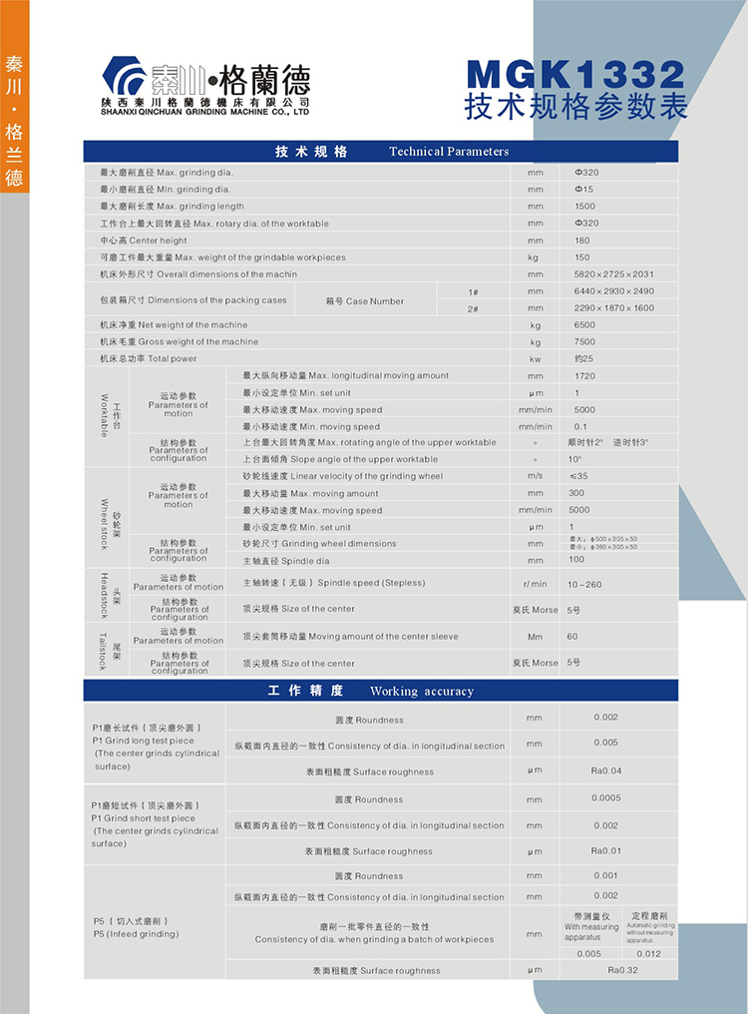Image resolution: width=748 pixels, height=1014 pixels.
Task: Click the P1 Grind long test piece cell
Action: point(155,748)
